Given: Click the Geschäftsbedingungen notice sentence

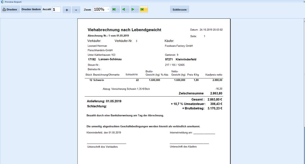Looking at the screenshot, I should 143,126.
